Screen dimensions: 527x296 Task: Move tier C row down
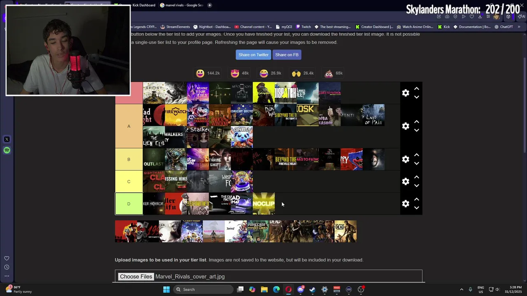pyautogui.click(x=417, y=186)
